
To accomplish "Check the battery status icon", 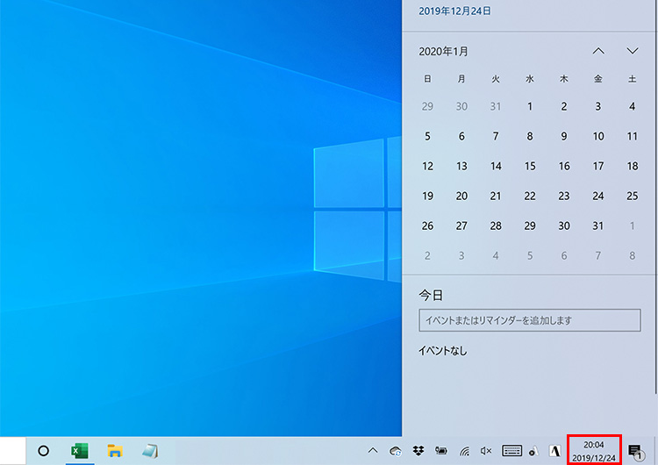I will click(440, 451).
